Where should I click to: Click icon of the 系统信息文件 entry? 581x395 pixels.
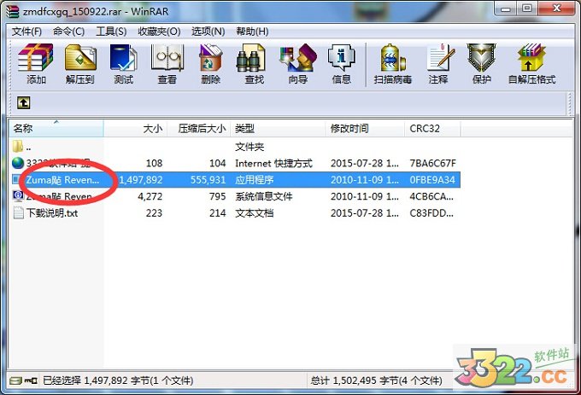click(18, 196)
